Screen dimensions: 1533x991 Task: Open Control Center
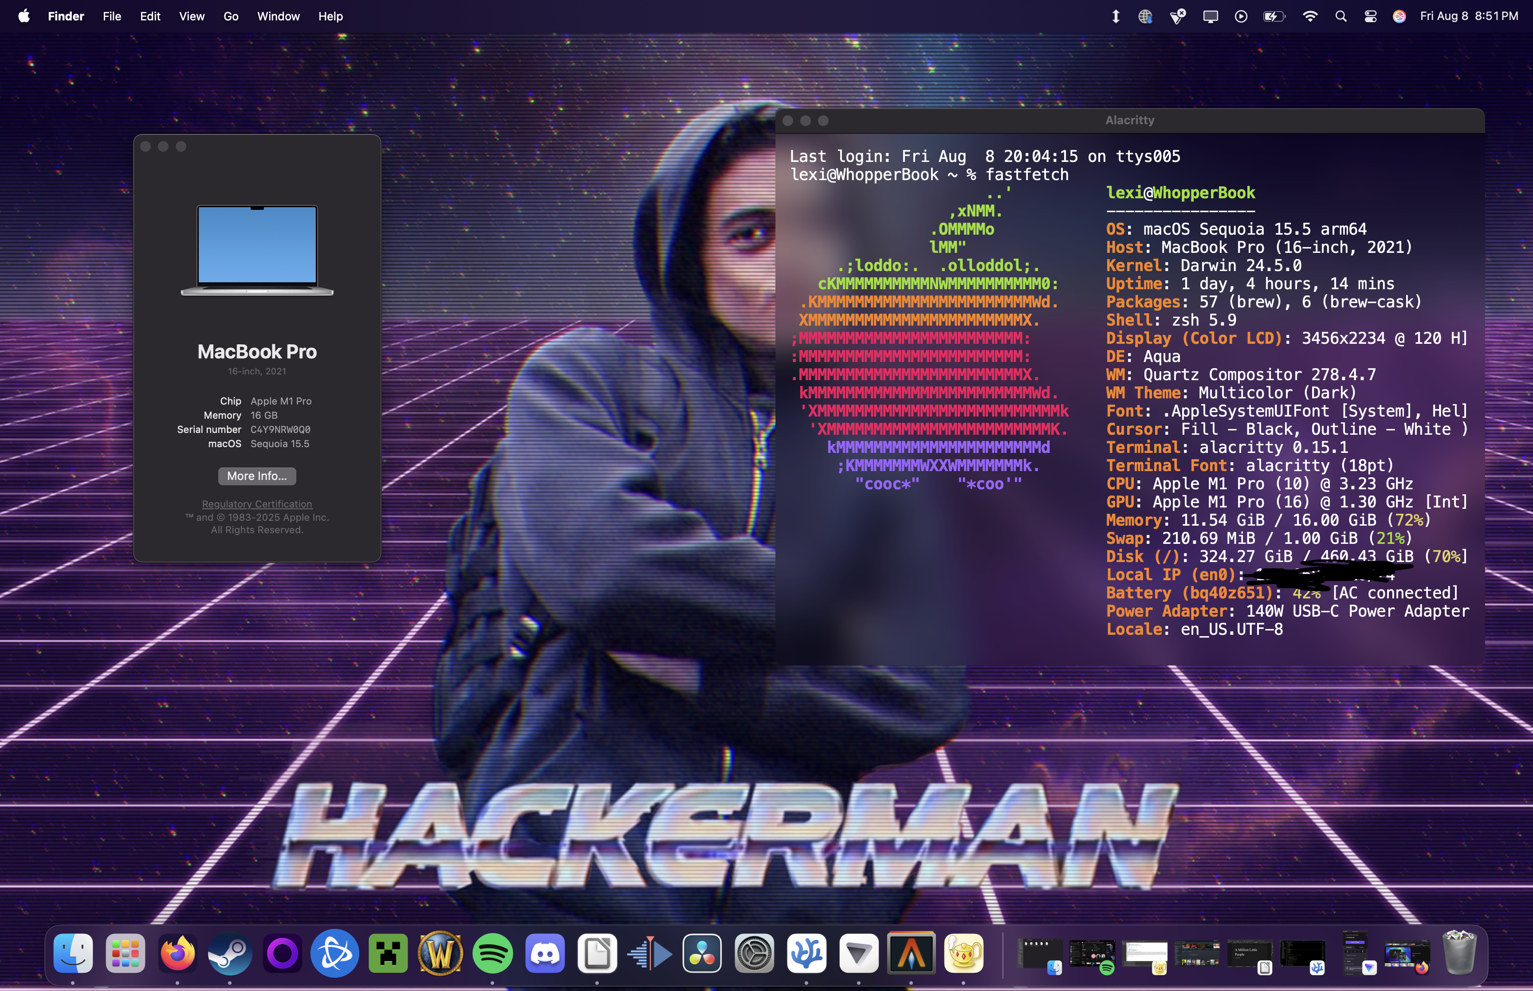(1370, 16)
